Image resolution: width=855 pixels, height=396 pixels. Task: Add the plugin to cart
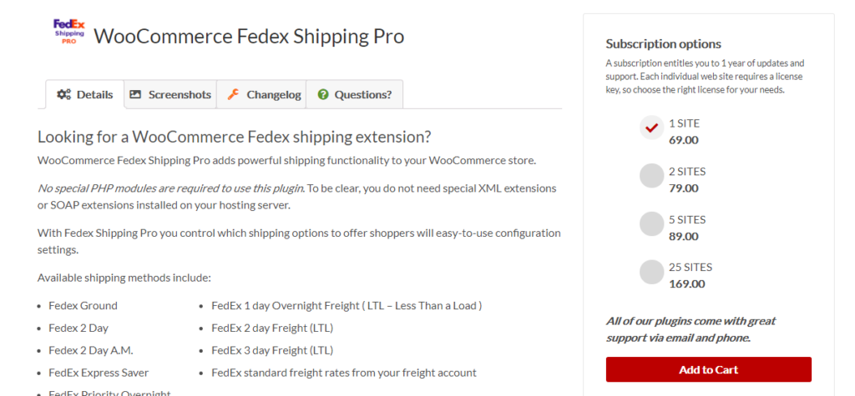pyautogui.click(x=708, y=369)
